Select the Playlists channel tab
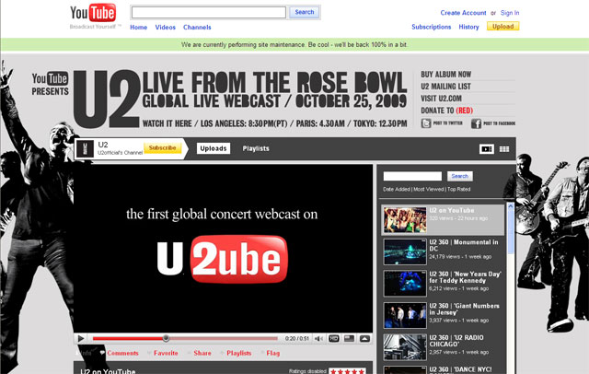Screen dimensions: 589x374 tap(256, 148)
